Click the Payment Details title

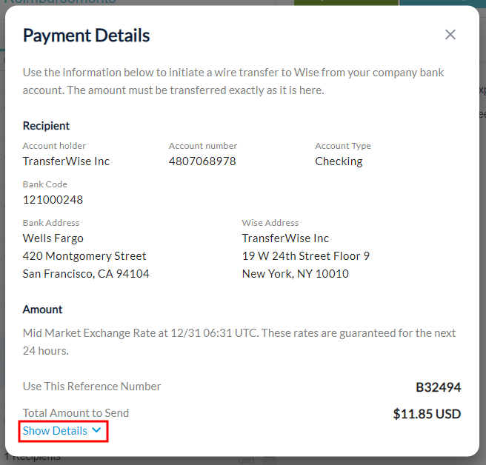(x=86, y=35)
